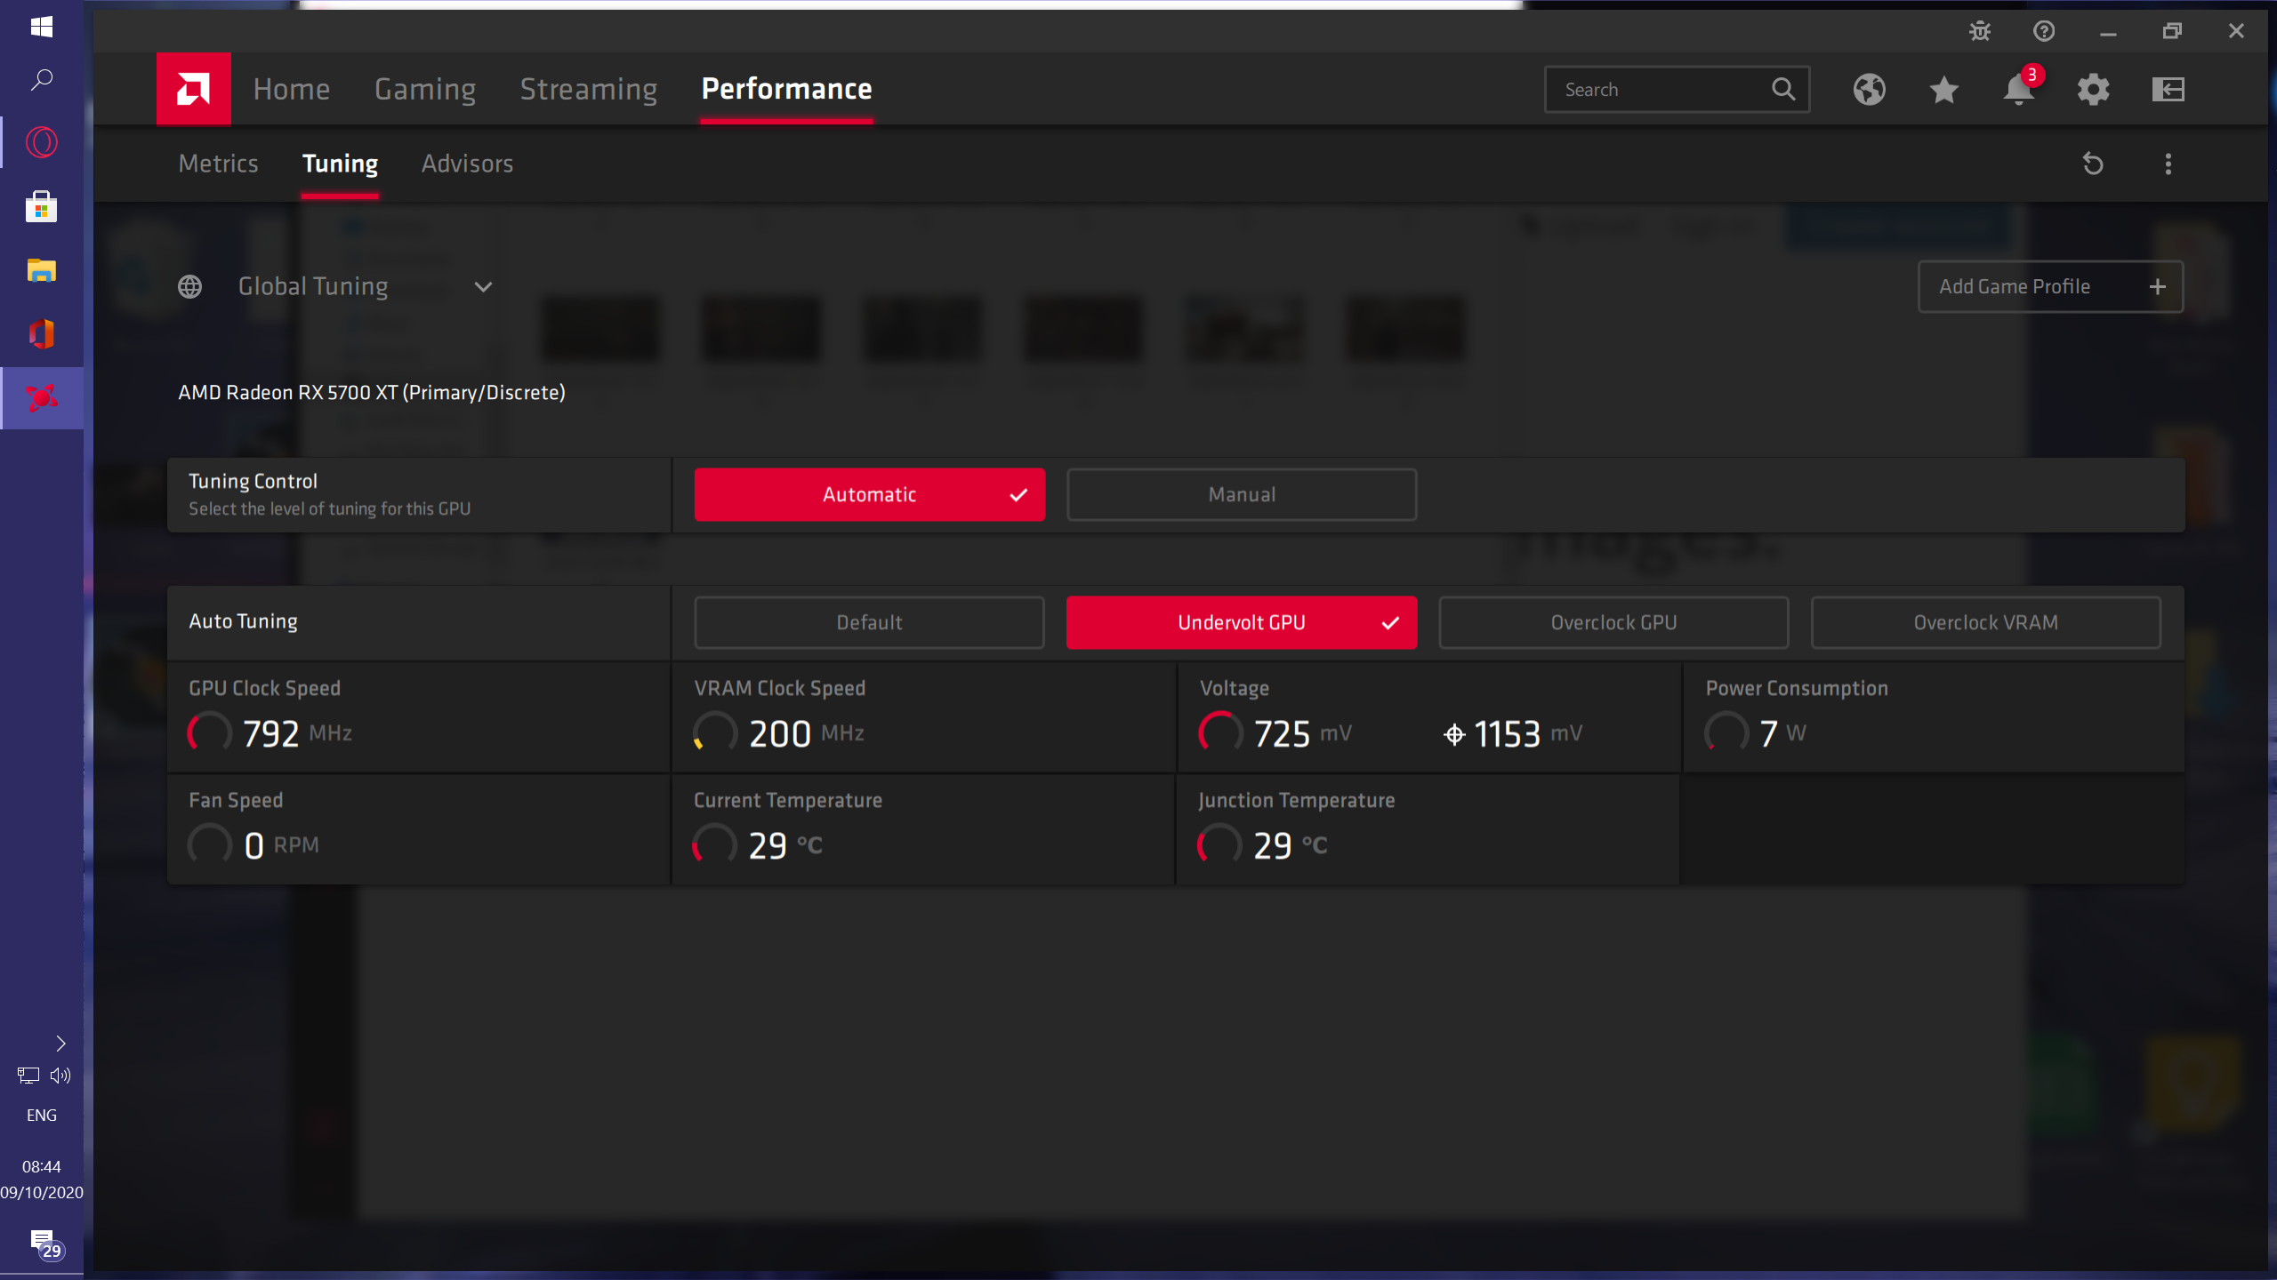2277x1280 pixels.
Task: Click the reset tuning arrow icon
Action: coord(2093,164)
